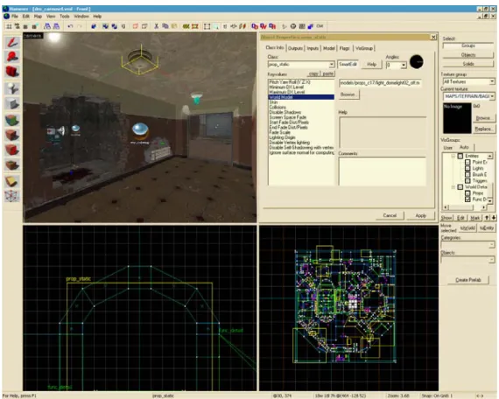The height and width of the screenshot is (399, 499).
Task: Switch to the Model tab
Action: [329, 48]
